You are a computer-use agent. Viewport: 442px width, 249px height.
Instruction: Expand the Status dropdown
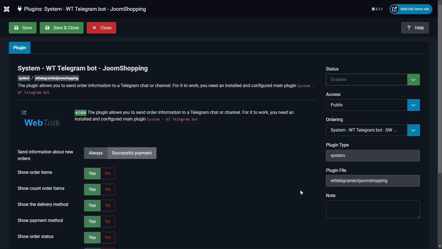click(x=373, y=80)
